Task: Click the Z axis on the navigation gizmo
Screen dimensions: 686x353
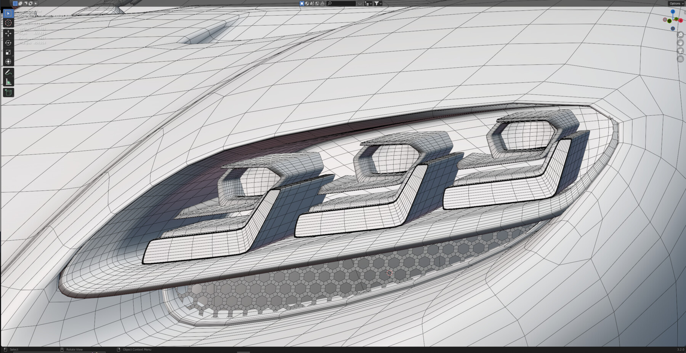Action: (673, 12)
